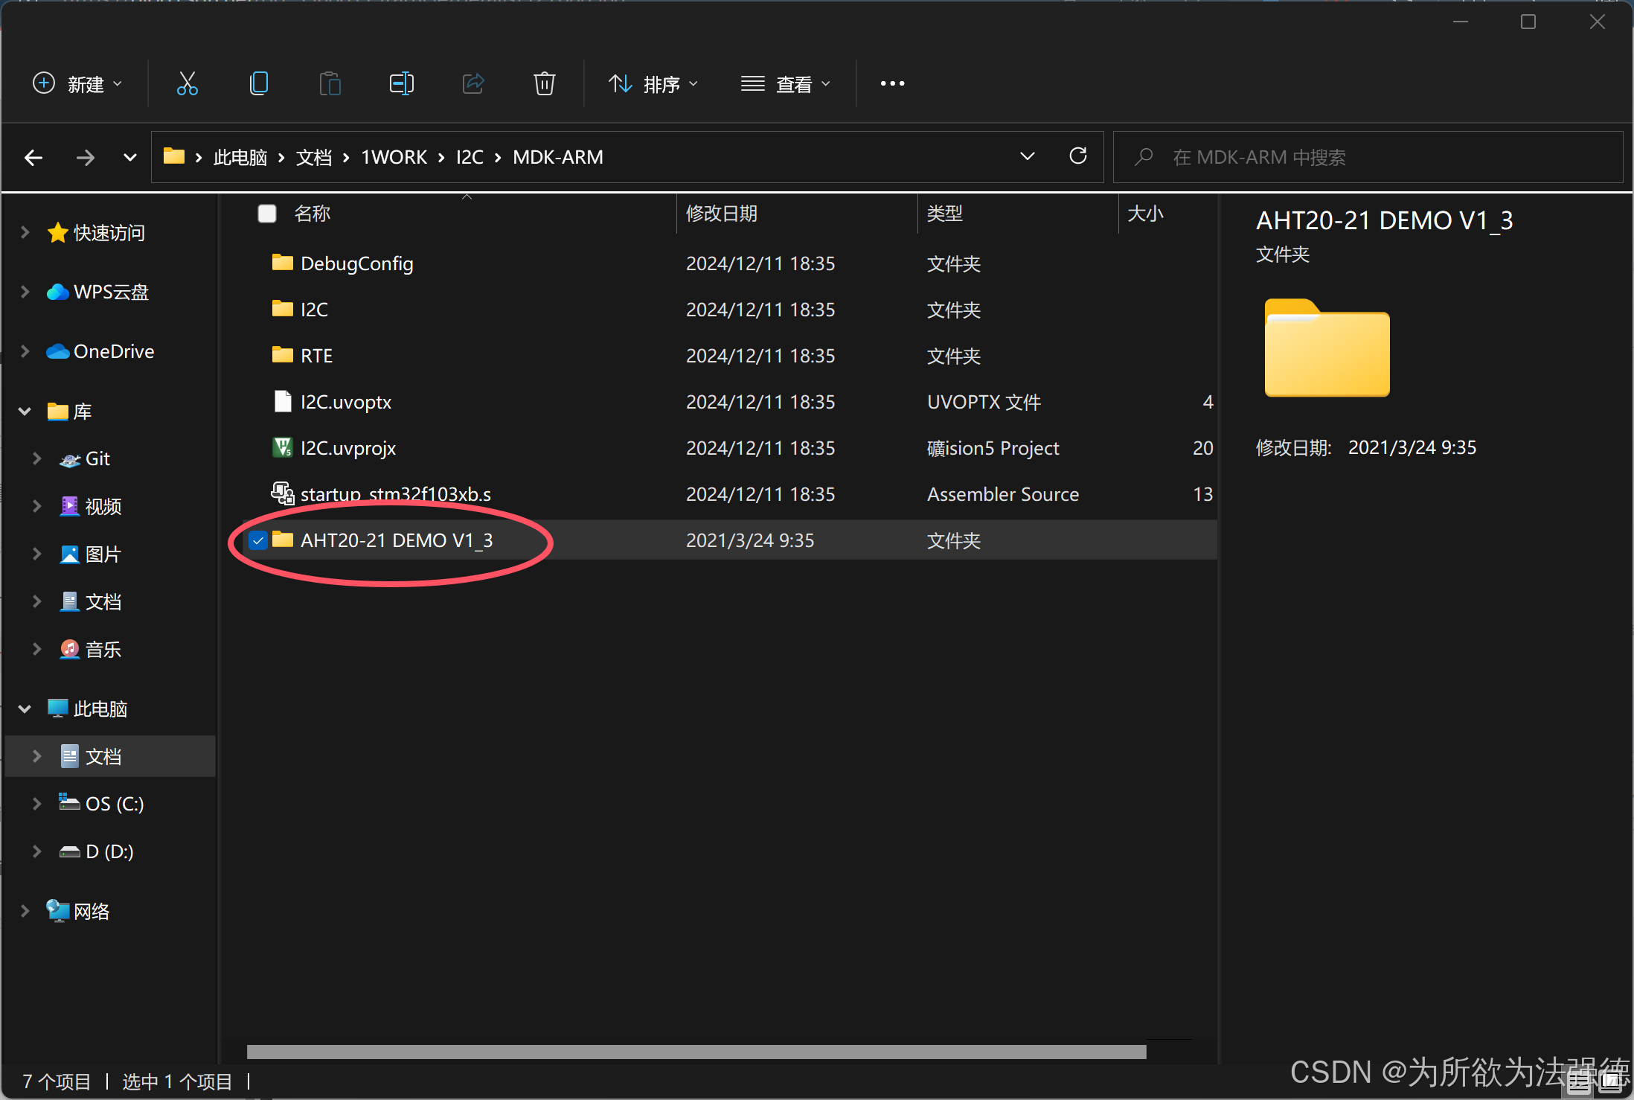Click the Rename icon in toolbar
This screenshot has height=1100, width=1634.
click(401, 83)
